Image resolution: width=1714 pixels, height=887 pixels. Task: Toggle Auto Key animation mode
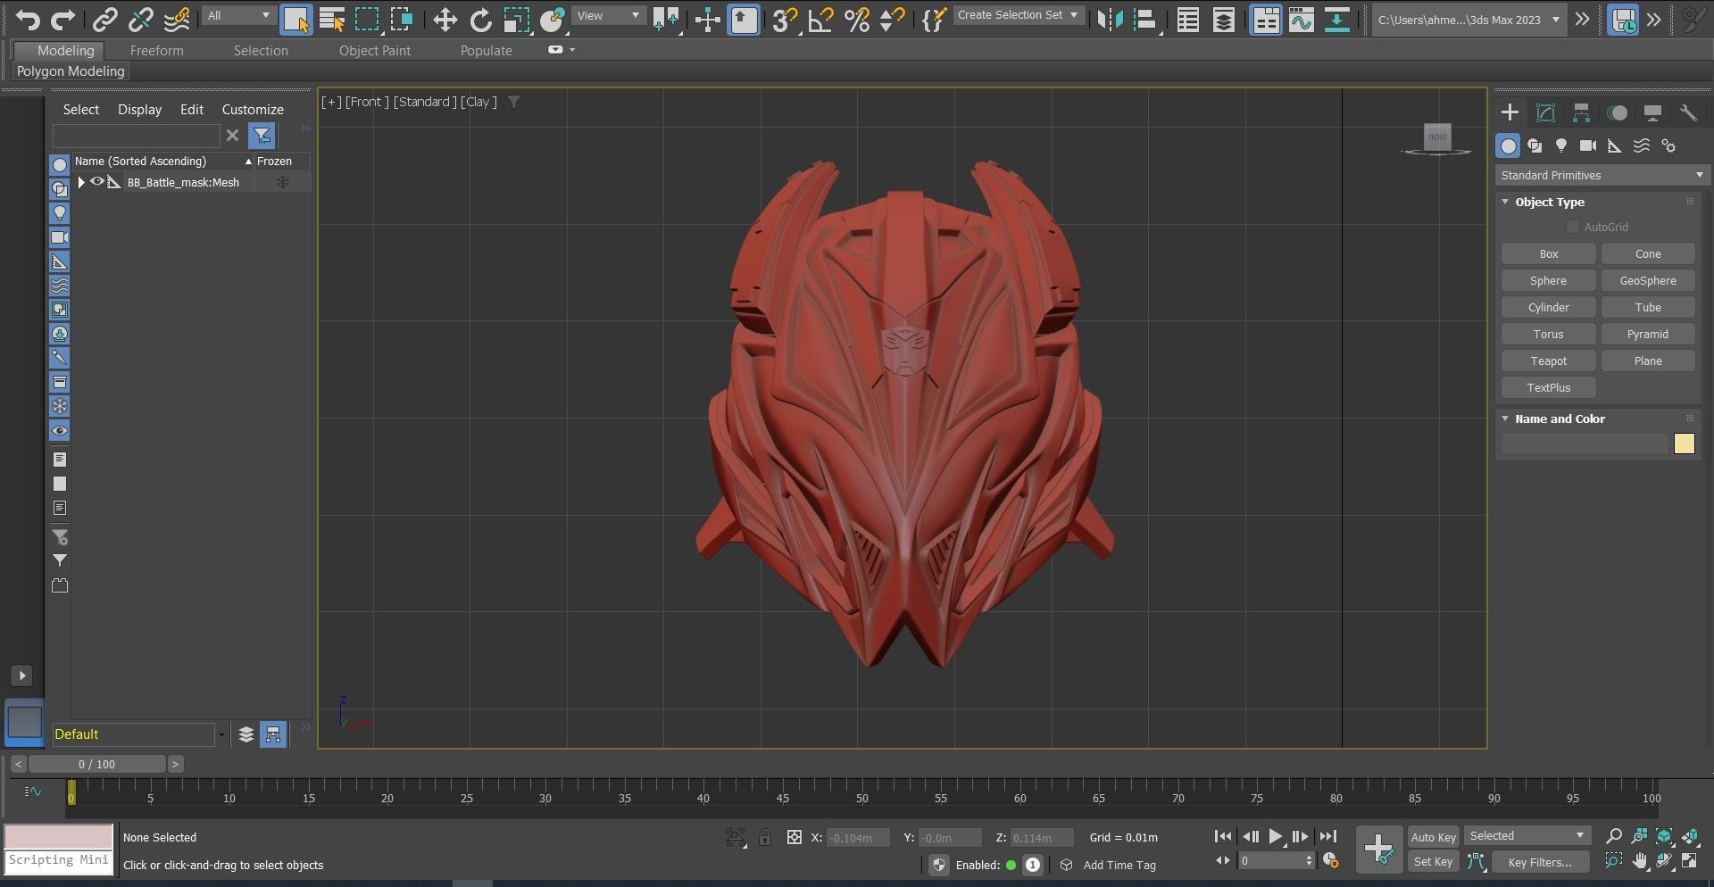click(1433, 837)
